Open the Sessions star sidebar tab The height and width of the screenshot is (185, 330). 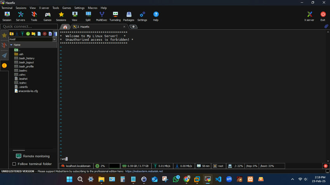tap(4, 35)
